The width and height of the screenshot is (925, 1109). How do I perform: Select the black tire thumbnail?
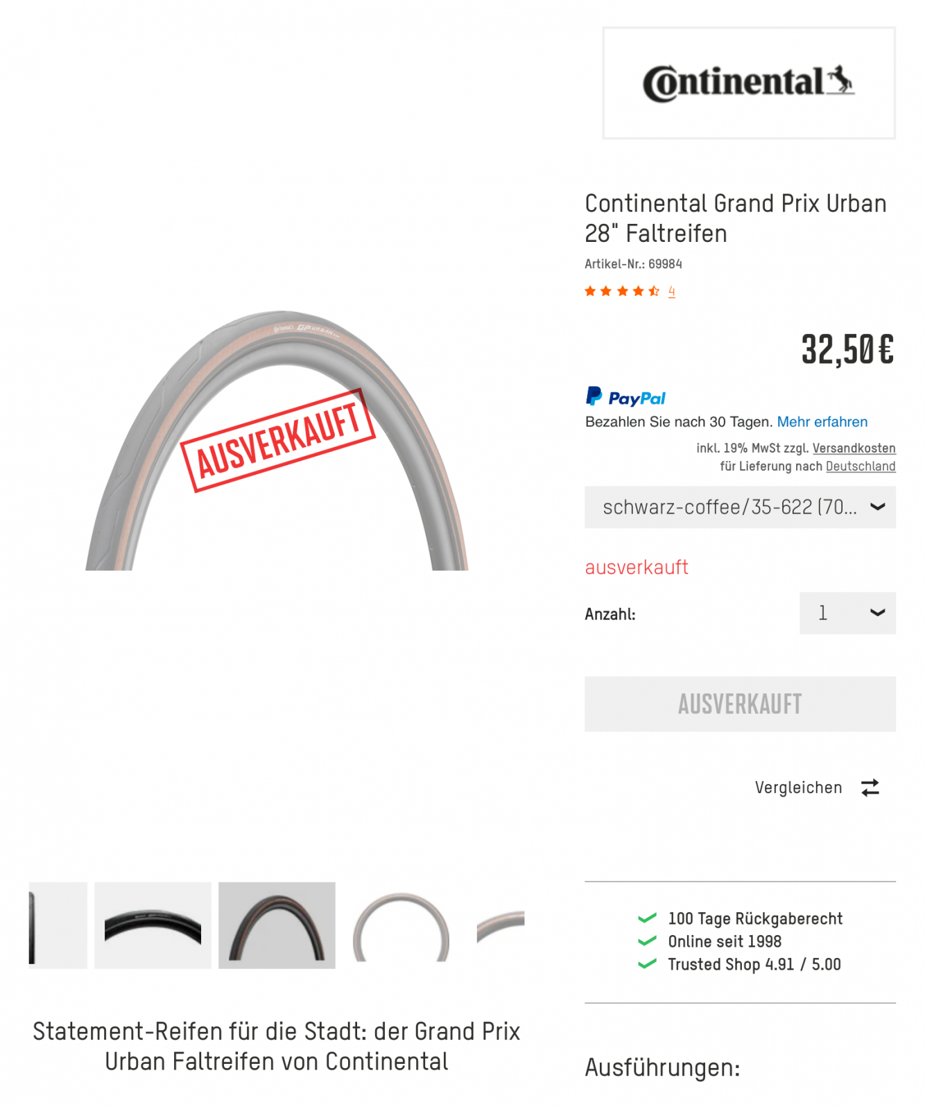coord(153,925)
